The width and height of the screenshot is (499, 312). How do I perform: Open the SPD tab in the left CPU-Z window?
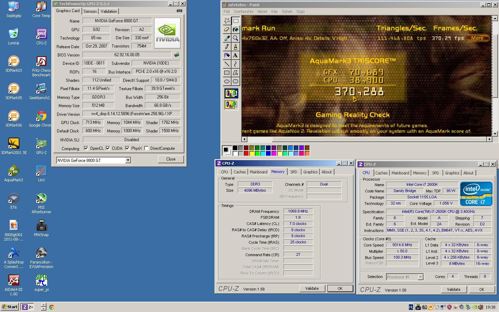pyautogui.click(x=294, y=172)
